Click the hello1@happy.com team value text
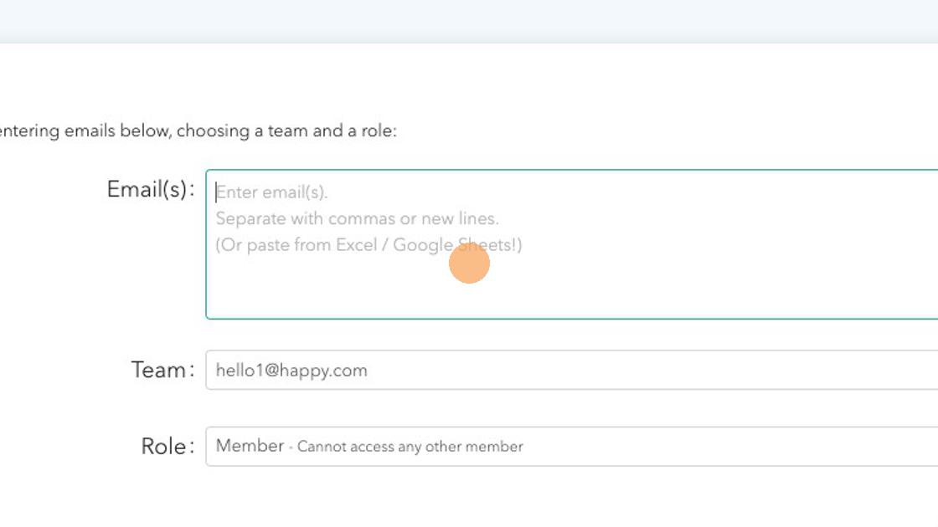938x527 pixels. click(291, 371)
